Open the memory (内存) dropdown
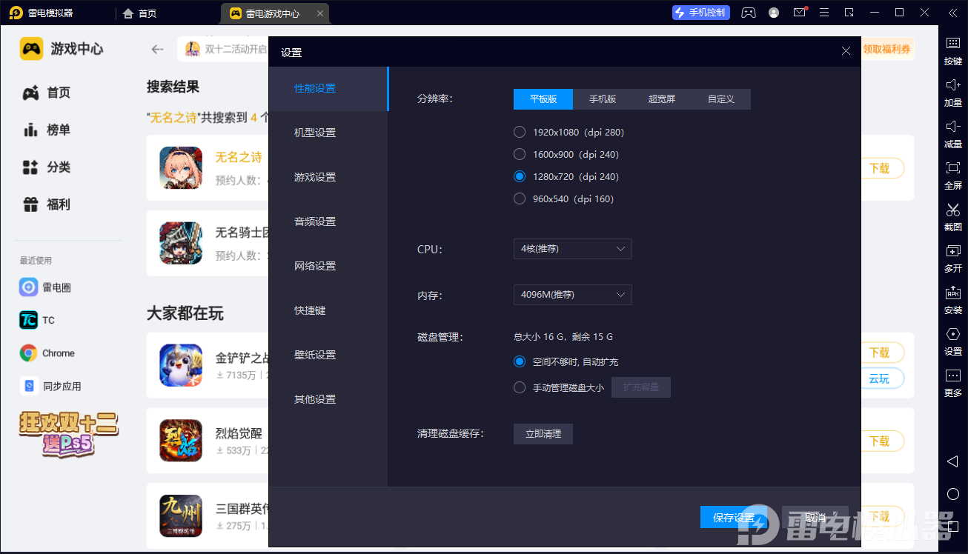 click(x=572, y=295)
